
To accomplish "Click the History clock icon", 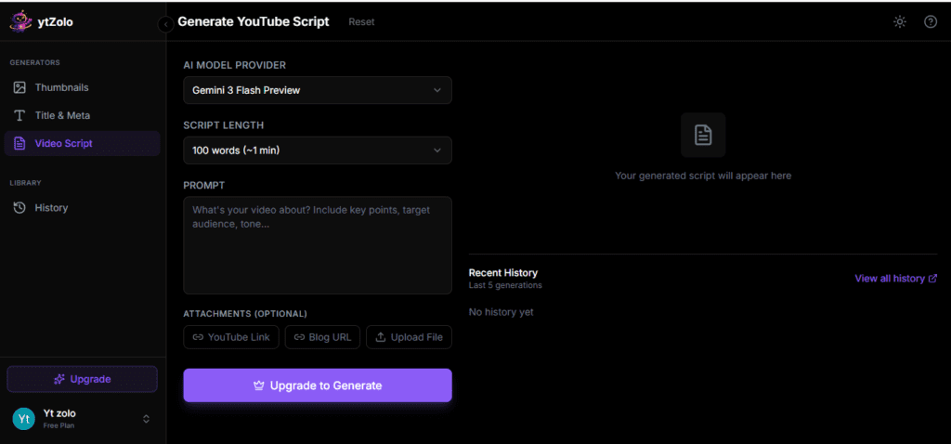I will (20, 207).
